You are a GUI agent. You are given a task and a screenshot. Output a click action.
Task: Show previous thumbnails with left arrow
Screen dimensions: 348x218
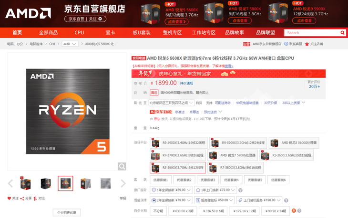(10, 183)
